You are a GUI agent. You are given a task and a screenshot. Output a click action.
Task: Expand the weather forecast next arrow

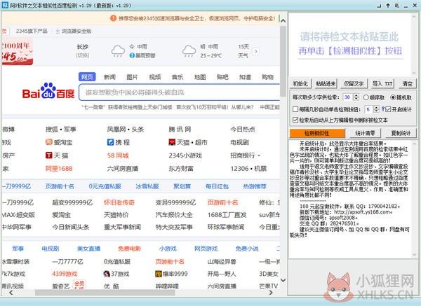pos(256,51)
